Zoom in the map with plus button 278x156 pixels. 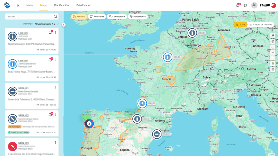(273, 53)
